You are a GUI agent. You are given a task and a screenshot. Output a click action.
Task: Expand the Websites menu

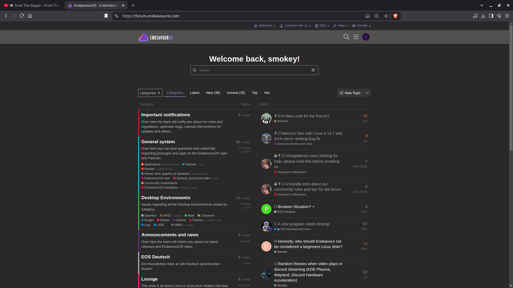coord(265,26)
